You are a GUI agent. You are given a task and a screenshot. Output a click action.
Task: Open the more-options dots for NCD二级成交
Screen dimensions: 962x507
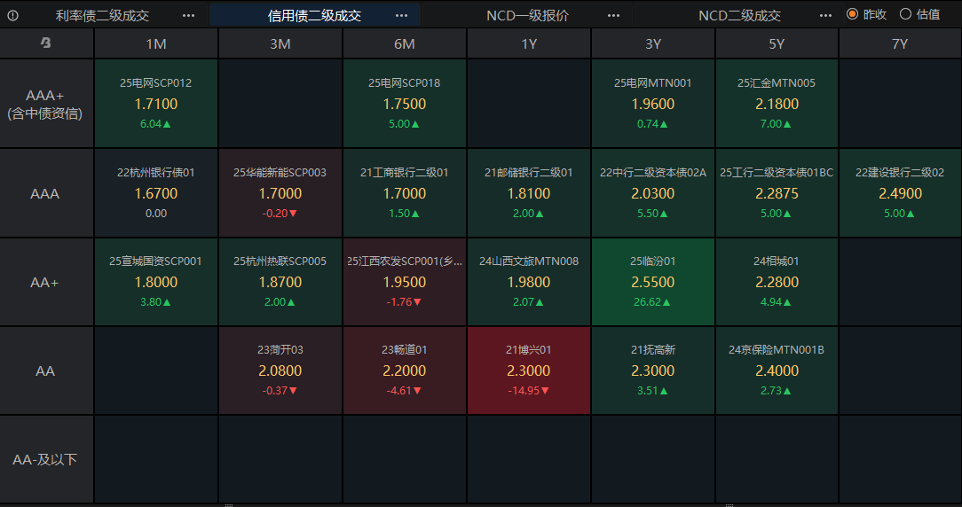tap(827, 15)
